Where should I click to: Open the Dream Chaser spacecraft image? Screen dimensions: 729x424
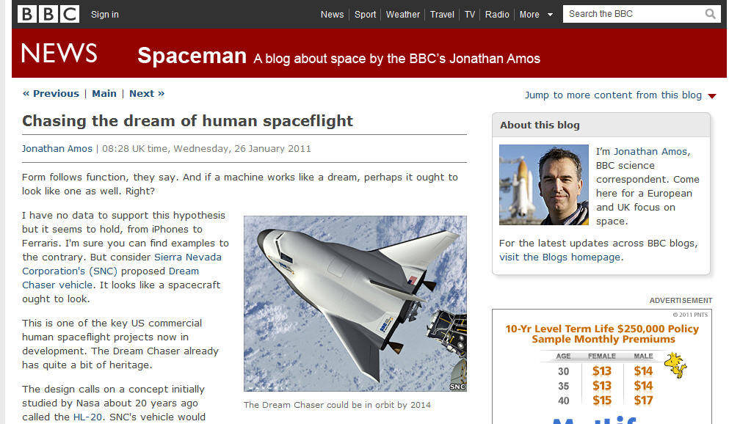tap(355, 303)
